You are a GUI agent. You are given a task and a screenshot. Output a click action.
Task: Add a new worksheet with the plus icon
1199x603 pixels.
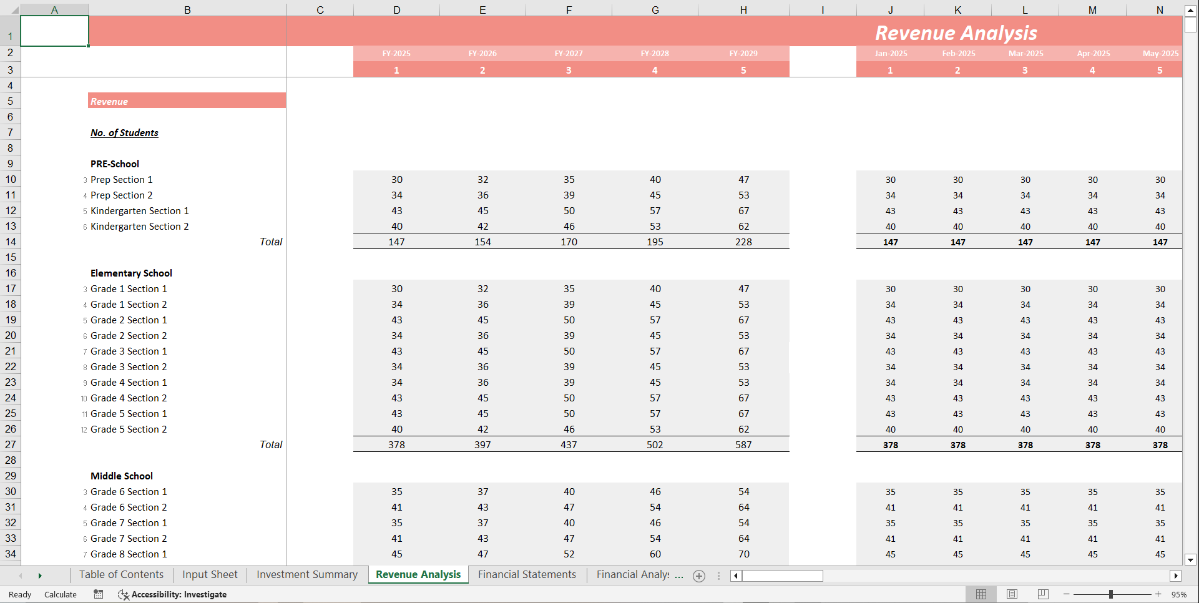tap(698, 576)
